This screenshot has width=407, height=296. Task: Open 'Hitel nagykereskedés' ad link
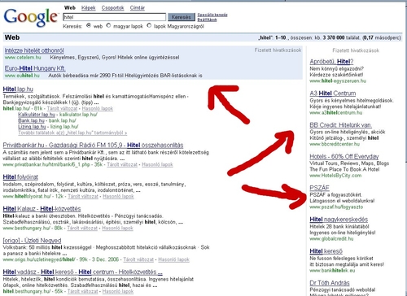(339, 220)
